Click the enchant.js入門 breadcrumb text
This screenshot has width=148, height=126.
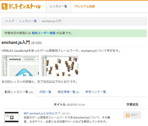tap(52, 21)
